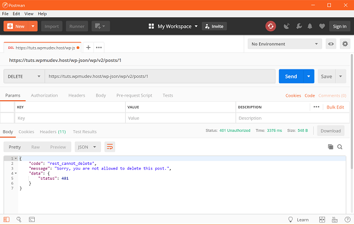Expand the Save button dropdown arrow
Viewport: 354px width, 225px height.
click(x=340, y=76)
